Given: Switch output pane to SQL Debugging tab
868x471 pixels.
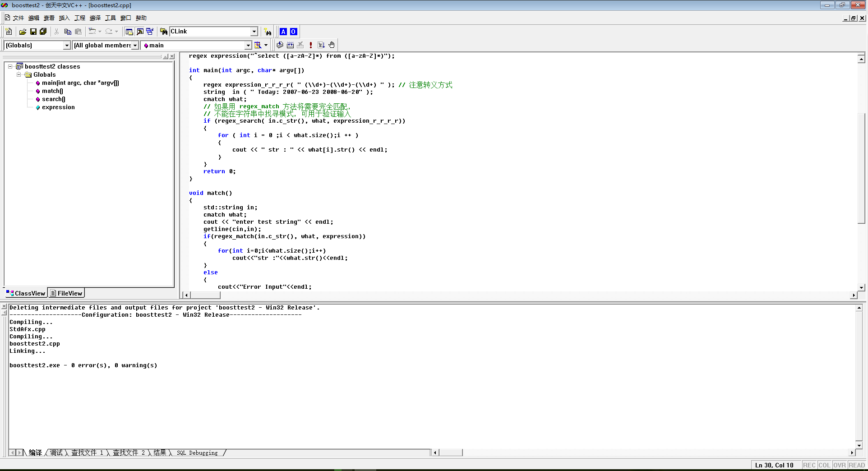Looking at the screenshot, I should (197, 453).
